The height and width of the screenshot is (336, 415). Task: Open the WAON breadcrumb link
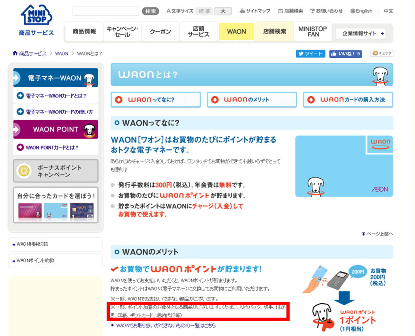(x=62, y=54)
